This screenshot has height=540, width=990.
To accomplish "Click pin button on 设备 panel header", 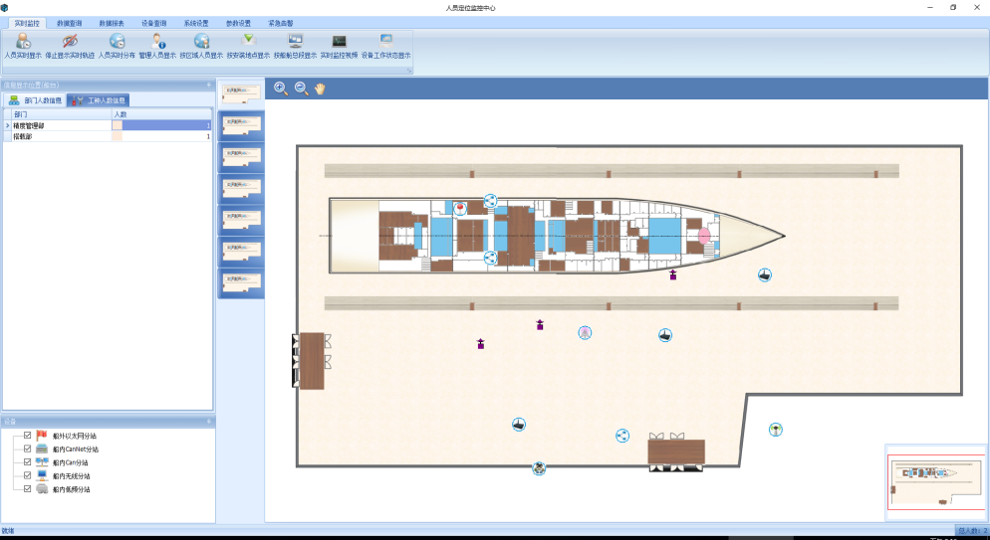I will [x=209, y=422].
